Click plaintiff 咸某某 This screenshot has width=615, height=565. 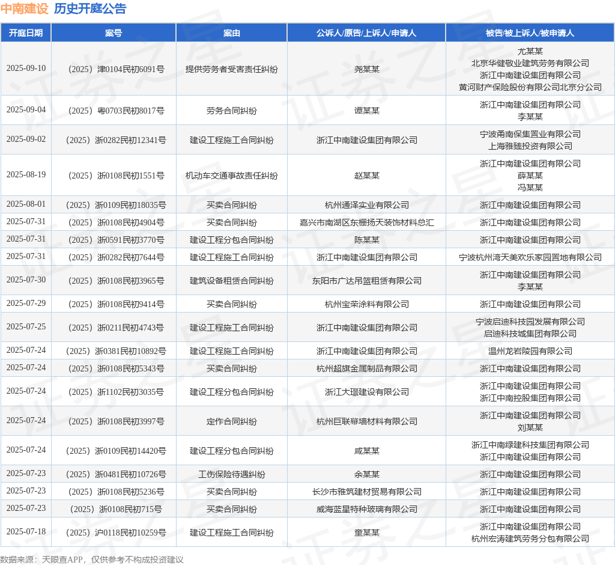(x=367, y=451)
